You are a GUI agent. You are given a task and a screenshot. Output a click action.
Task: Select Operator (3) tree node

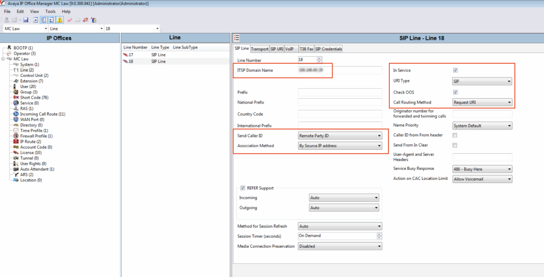(x=24, y=54)
